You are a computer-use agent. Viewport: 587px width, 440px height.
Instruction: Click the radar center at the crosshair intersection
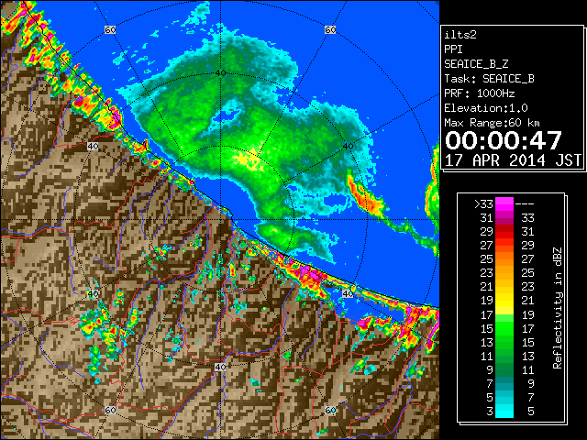(220, 220)
